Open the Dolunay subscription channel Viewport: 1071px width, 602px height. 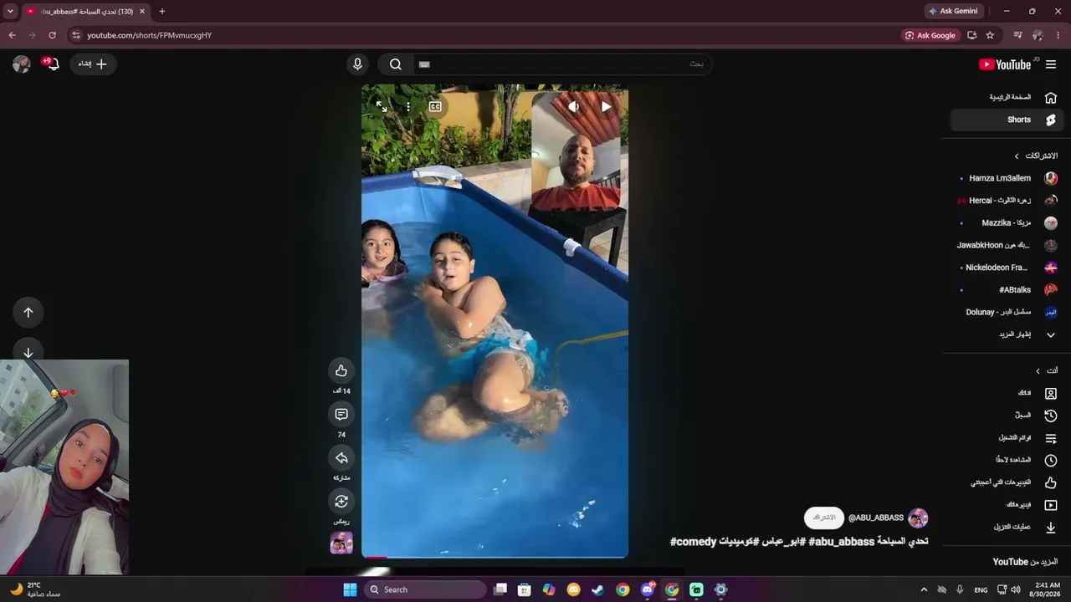pos(1006,312)
